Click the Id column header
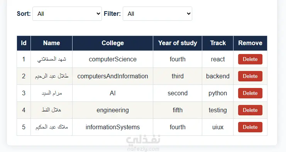286x152 pixels. (x=24, y=43)
